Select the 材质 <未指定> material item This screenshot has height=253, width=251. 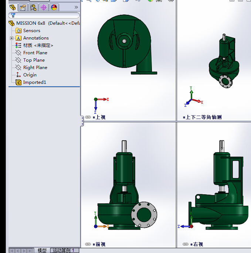tap(34, 45)
